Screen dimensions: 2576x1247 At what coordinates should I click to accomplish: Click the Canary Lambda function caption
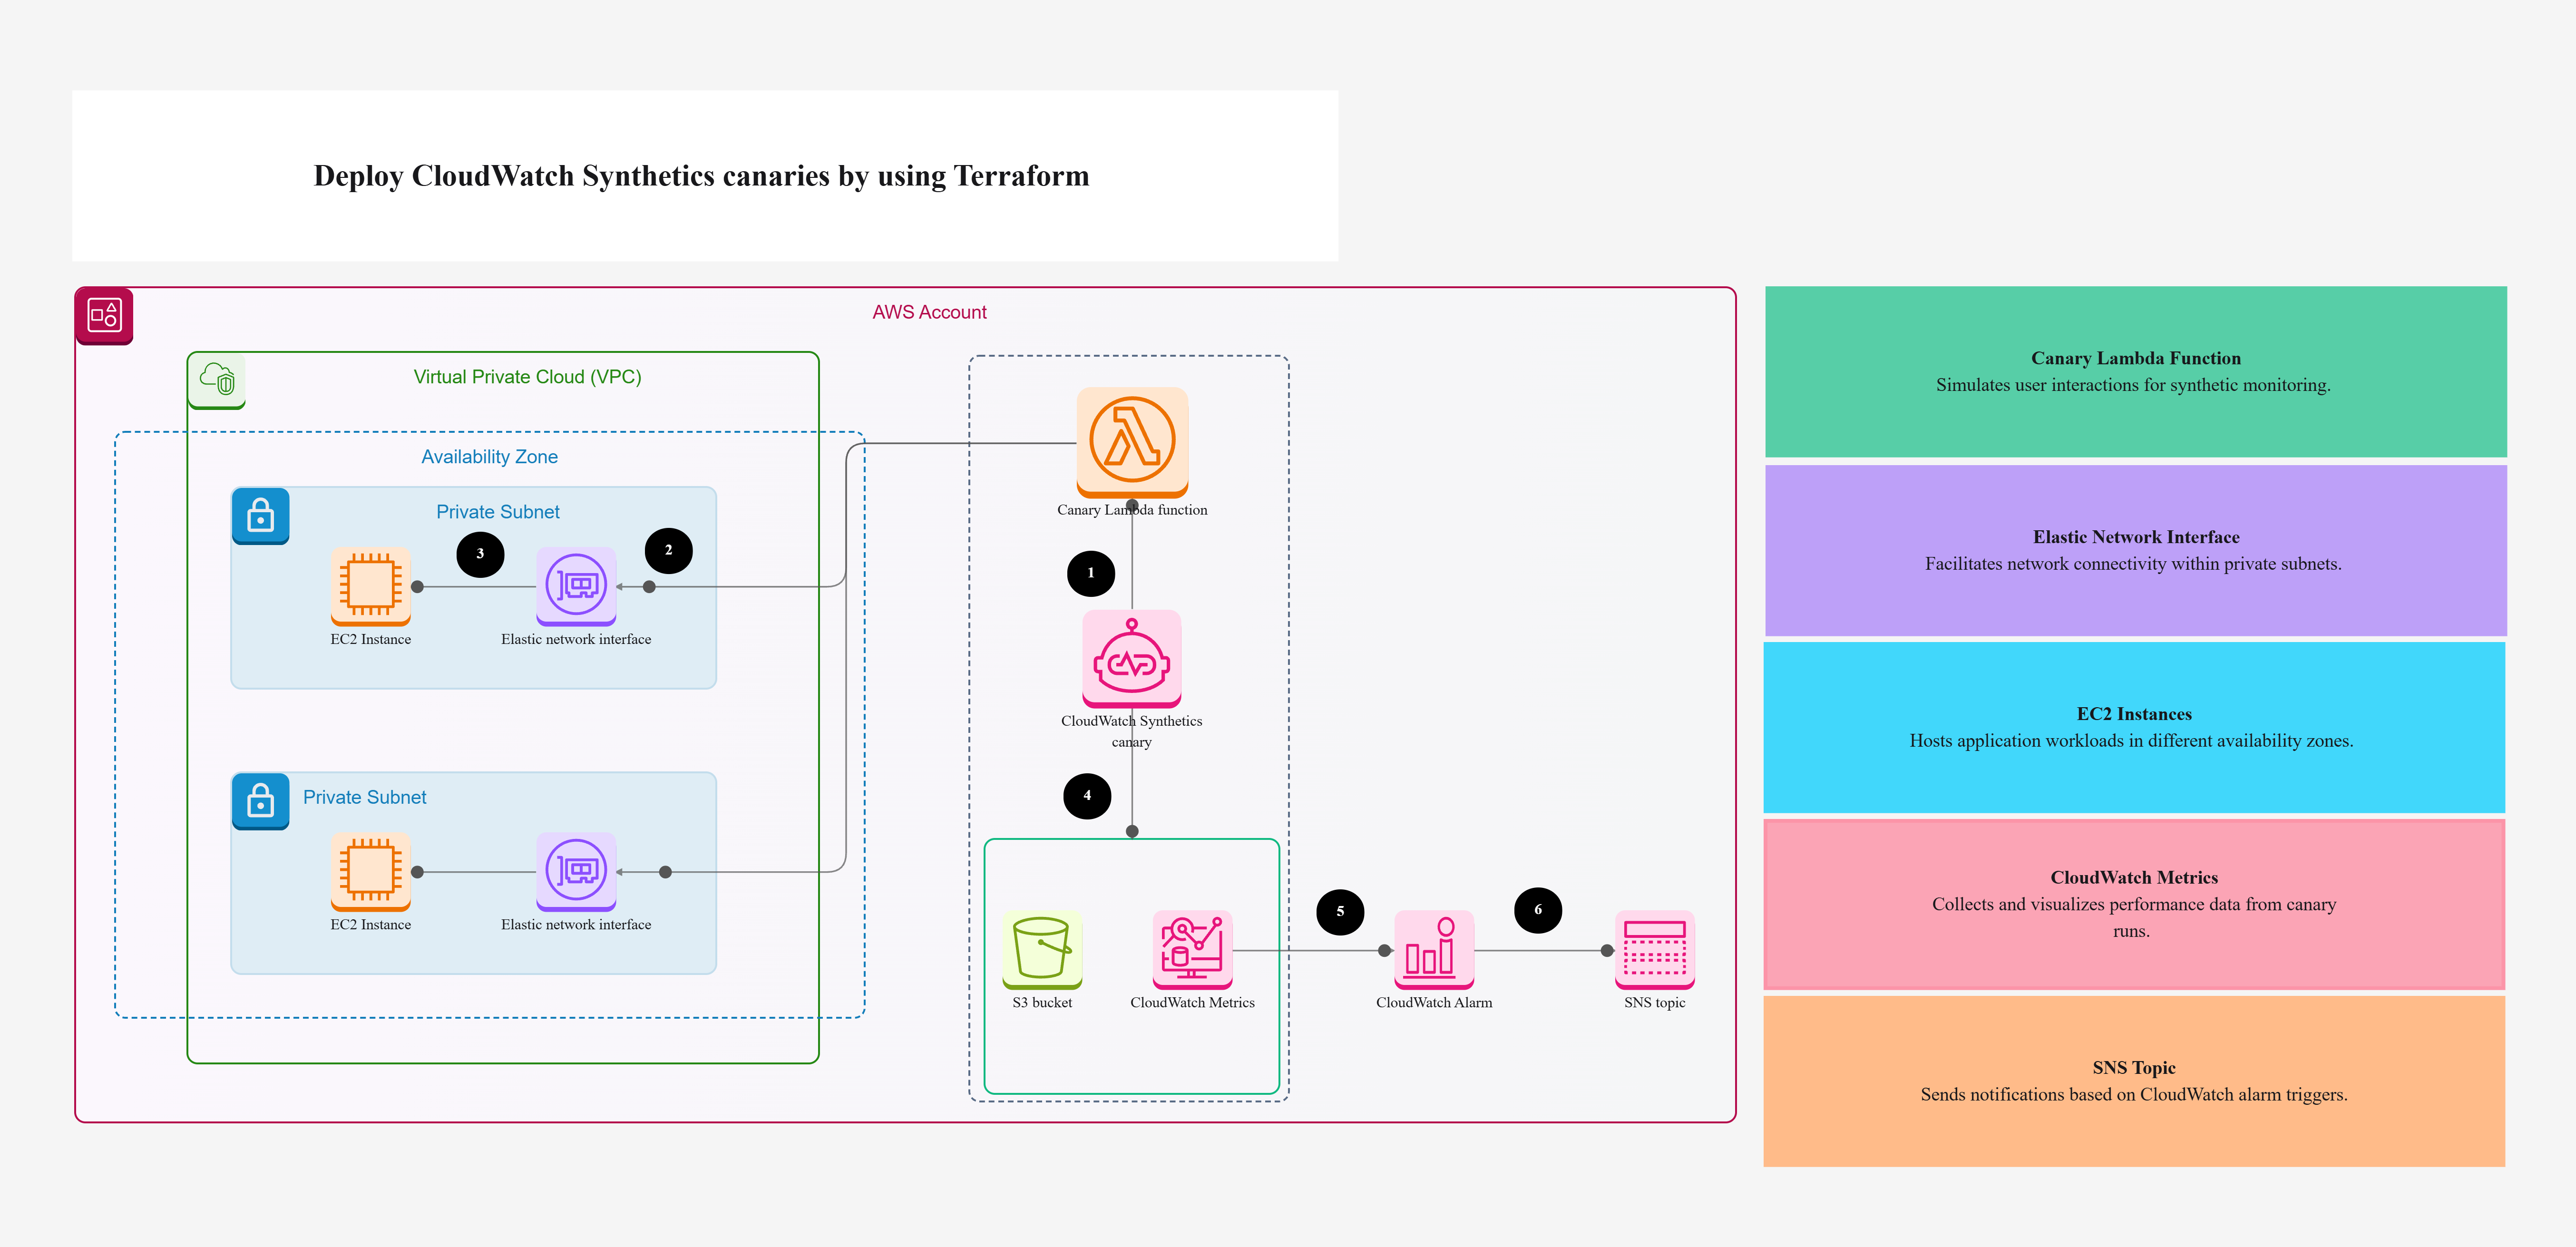point(1132,510)
